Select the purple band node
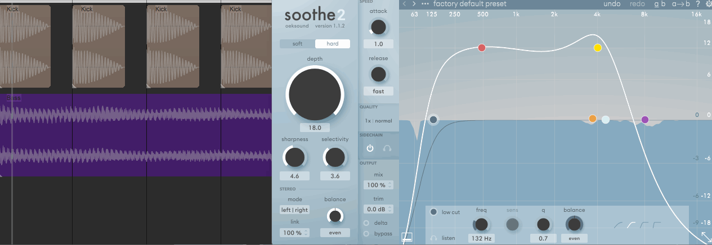Viewport: 712px width, 245px height. click(x=645, y=119)
